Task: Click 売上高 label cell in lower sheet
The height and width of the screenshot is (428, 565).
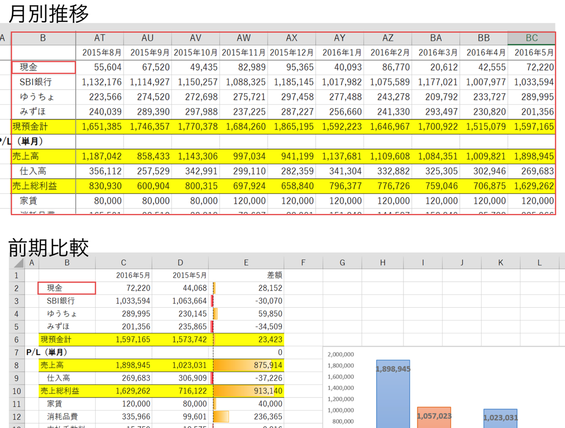Action: click(x=67, y=365)
